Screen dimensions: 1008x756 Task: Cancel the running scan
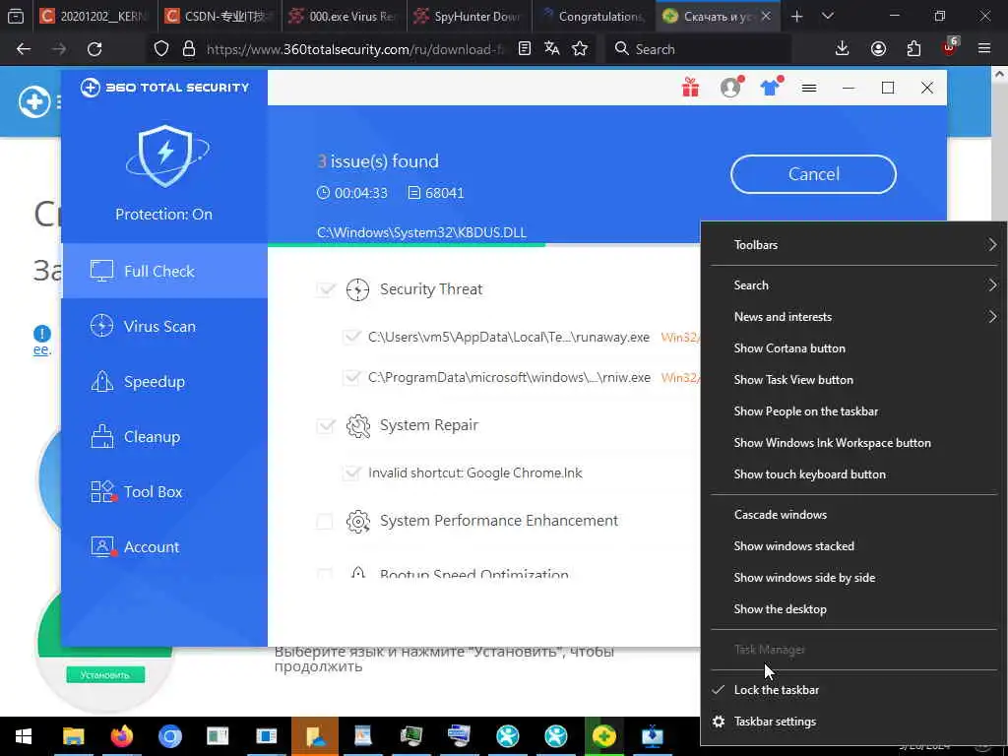pyautogui.click(x=813, y=174)
